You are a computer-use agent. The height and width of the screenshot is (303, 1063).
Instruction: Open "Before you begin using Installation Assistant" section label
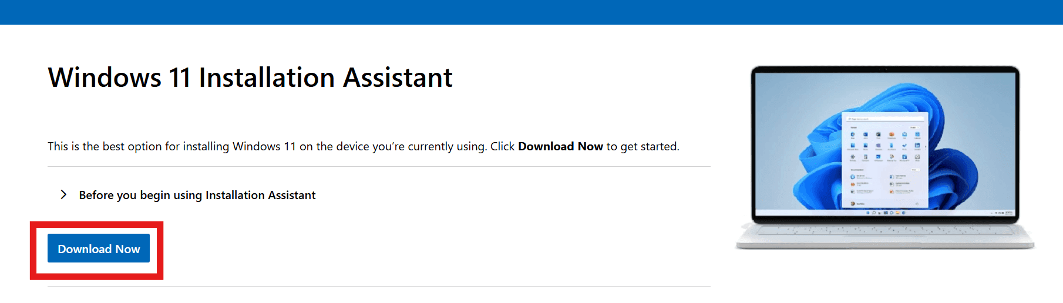[197, 195]
